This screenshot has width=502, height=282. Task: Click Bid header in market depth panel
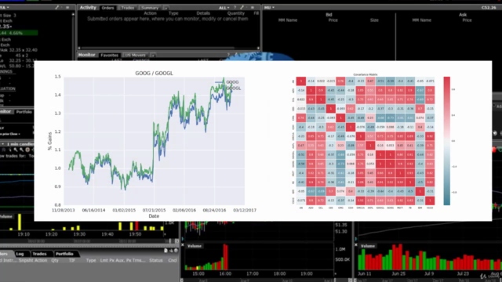pyautogui.click(x=329, y=14)
